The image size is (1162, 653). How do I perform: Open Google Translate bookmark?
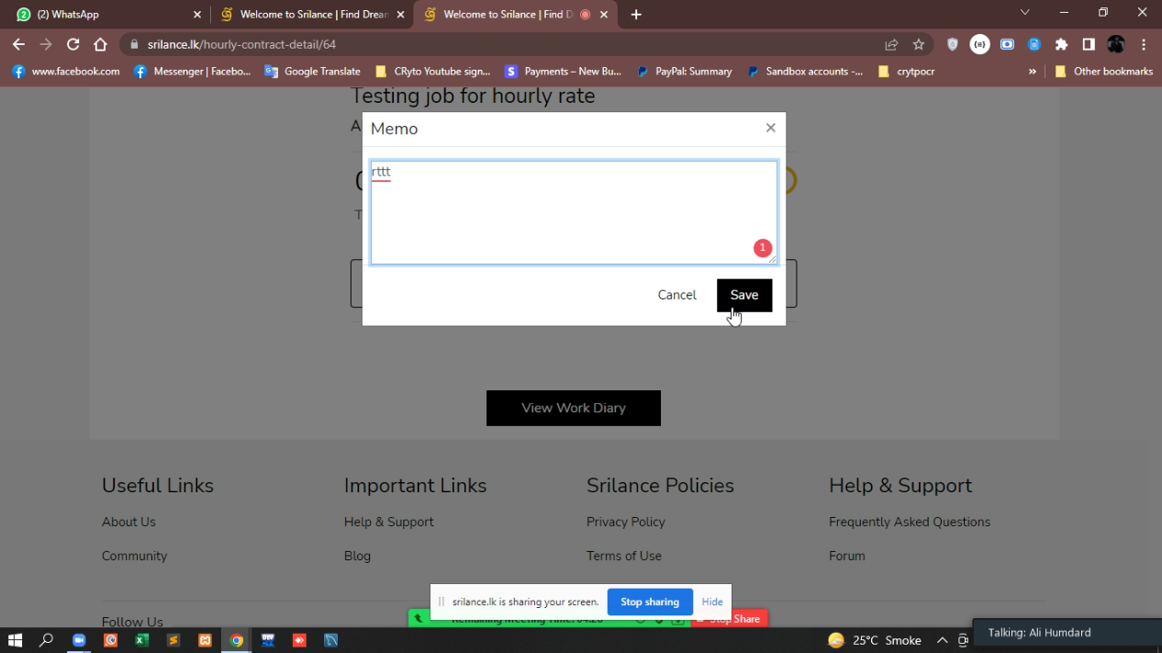(312, 71)
